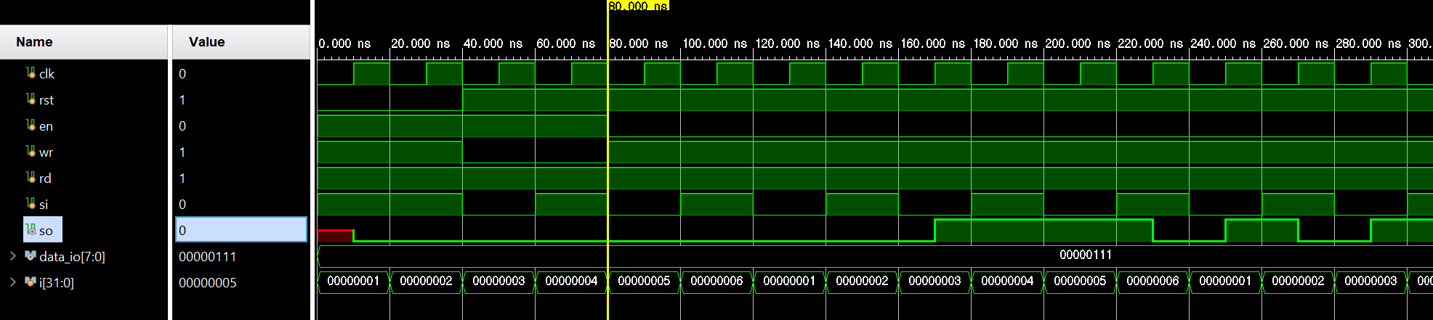Select the clk signal icon
The width and height of the screenshot is (1433, 320).
[x=31, y=73]
